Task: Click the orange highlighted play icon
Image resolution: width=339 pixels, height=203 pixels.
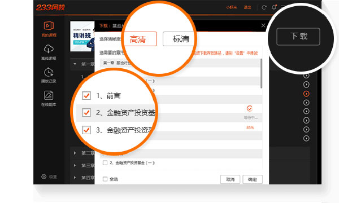Action: click(306, 94)
